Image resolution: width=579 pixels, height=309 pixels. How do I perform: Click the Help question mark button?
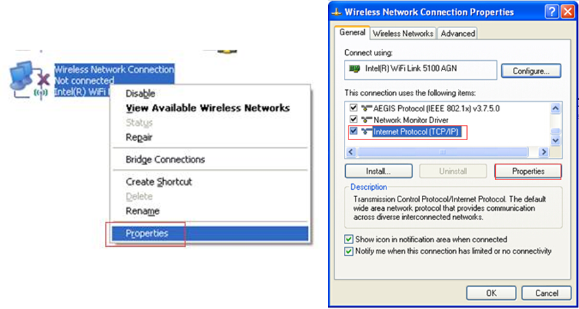click(551, 12)
